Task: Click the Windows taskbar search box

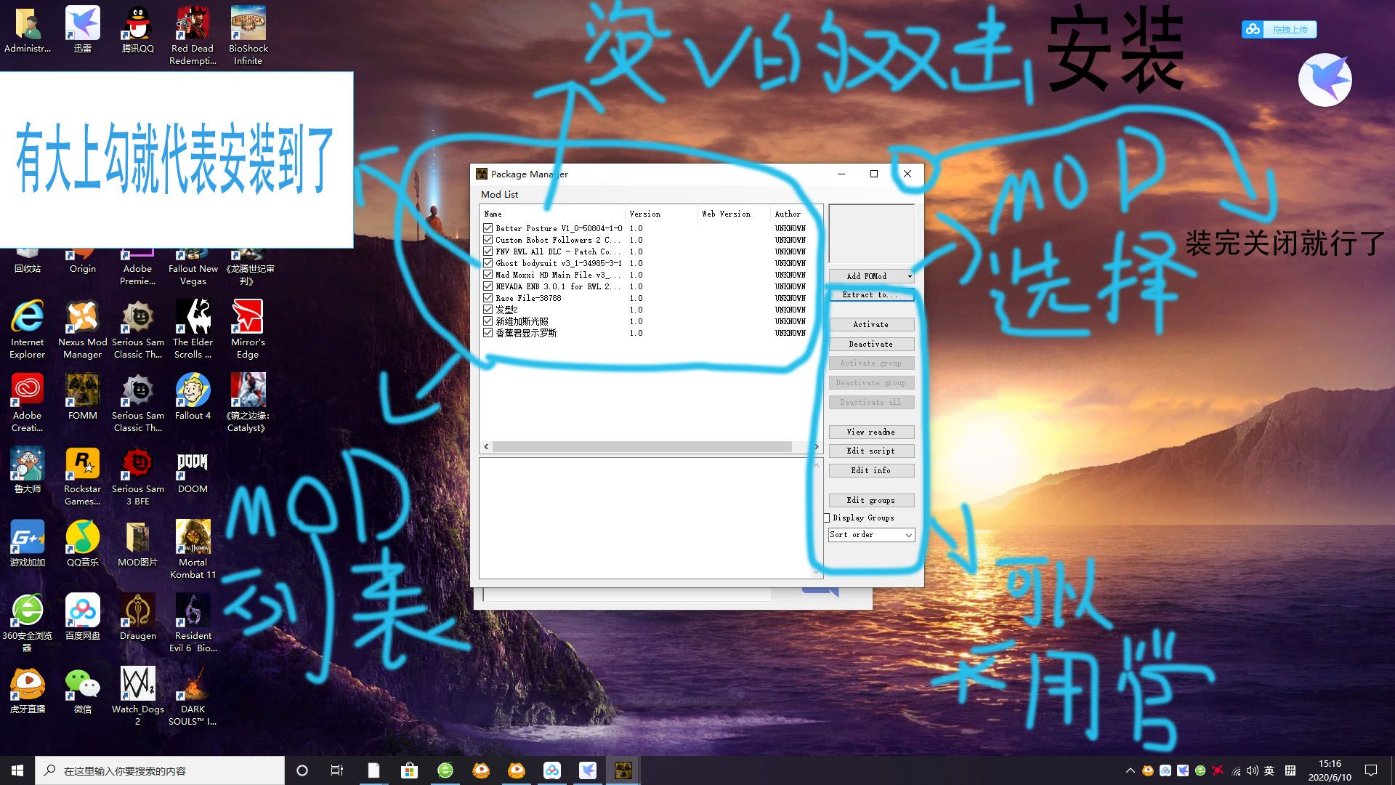Action: 160,770
